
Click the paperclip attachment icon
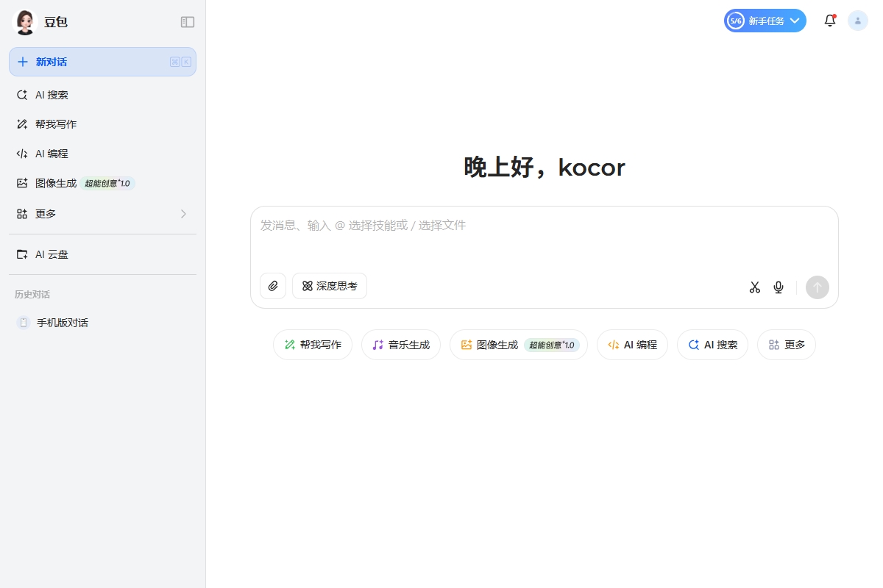[273, 286]
